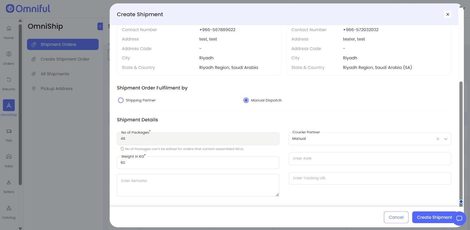470x230 pixels.
Task: Cancel the shipment creation dialog
Action: tap(396, 217)
